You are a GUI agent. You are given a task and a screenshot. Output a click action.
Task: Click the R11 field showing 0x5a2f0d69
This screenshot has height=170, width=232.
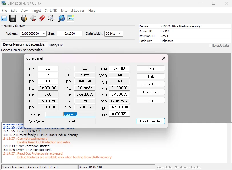[x=85, y=94]
